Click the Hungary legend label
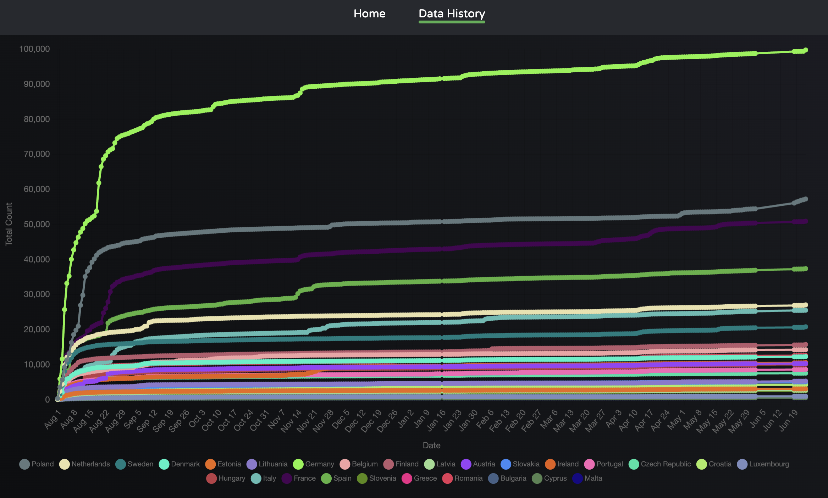The height and width of the screenshot is (498, 828). tap(232, 478)
